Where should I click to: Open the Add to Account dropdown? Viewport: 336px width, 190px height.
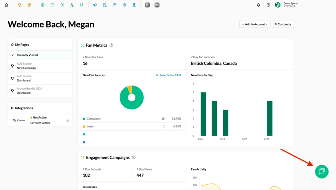[255, 24]
